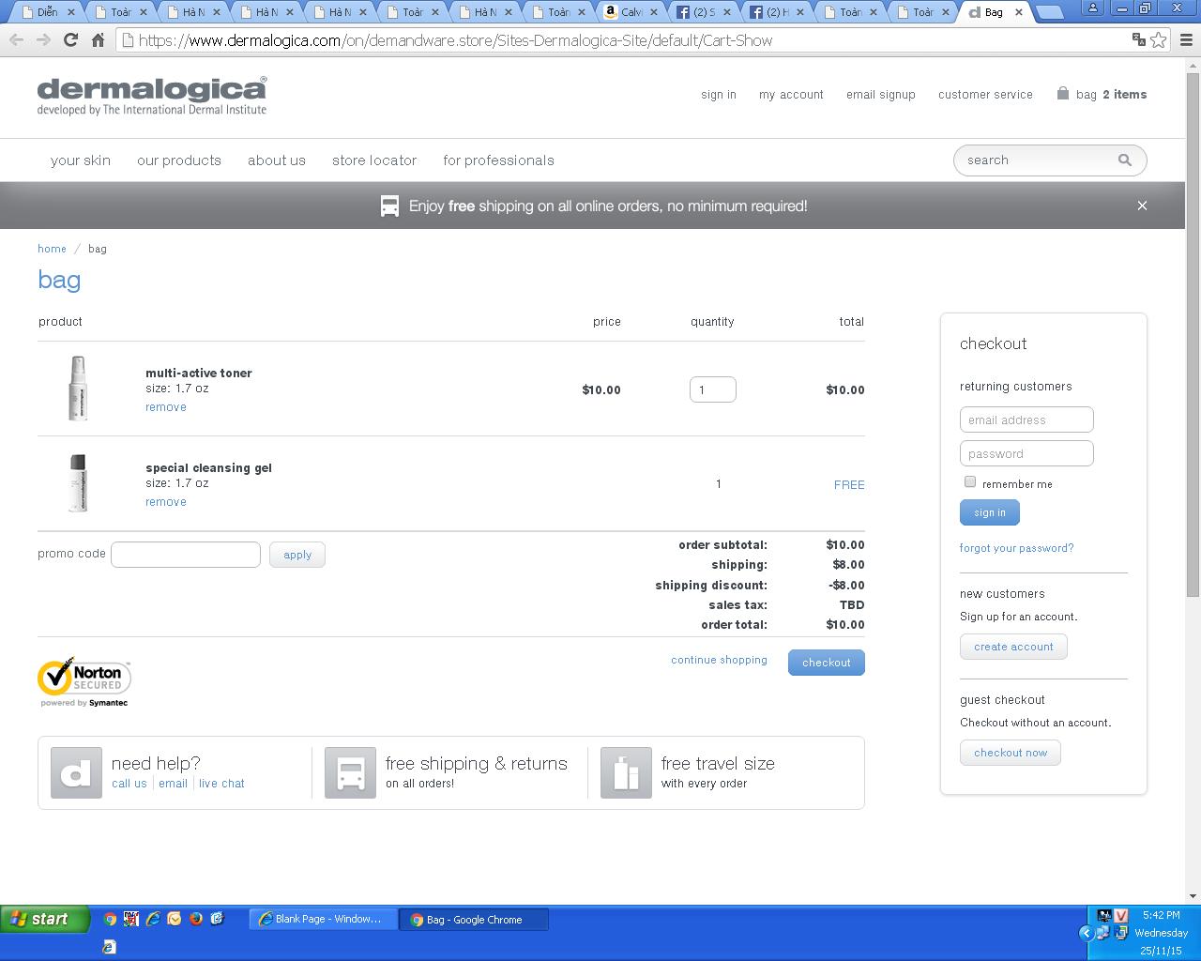Focus the email address field
This screenshot has height=961, width=1201.
[x=1026, y=419]
